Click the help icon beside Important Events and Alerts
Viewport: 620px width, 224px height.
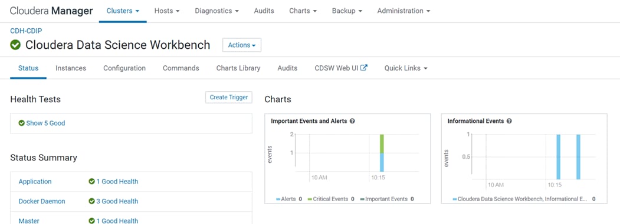click(x=352, y=121)
